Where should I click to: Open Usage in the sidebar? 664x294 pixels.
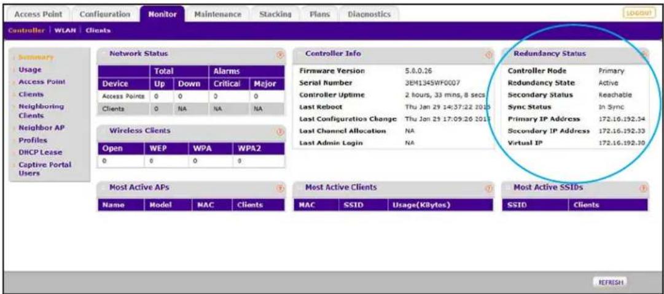(x=30, y=69)
